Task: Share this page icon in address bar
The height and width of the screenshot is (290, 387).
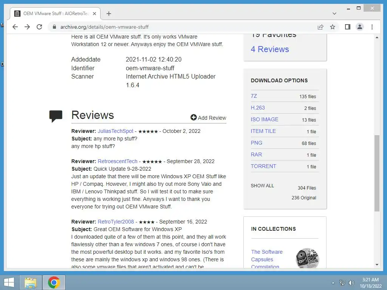Action: [320, 27]
